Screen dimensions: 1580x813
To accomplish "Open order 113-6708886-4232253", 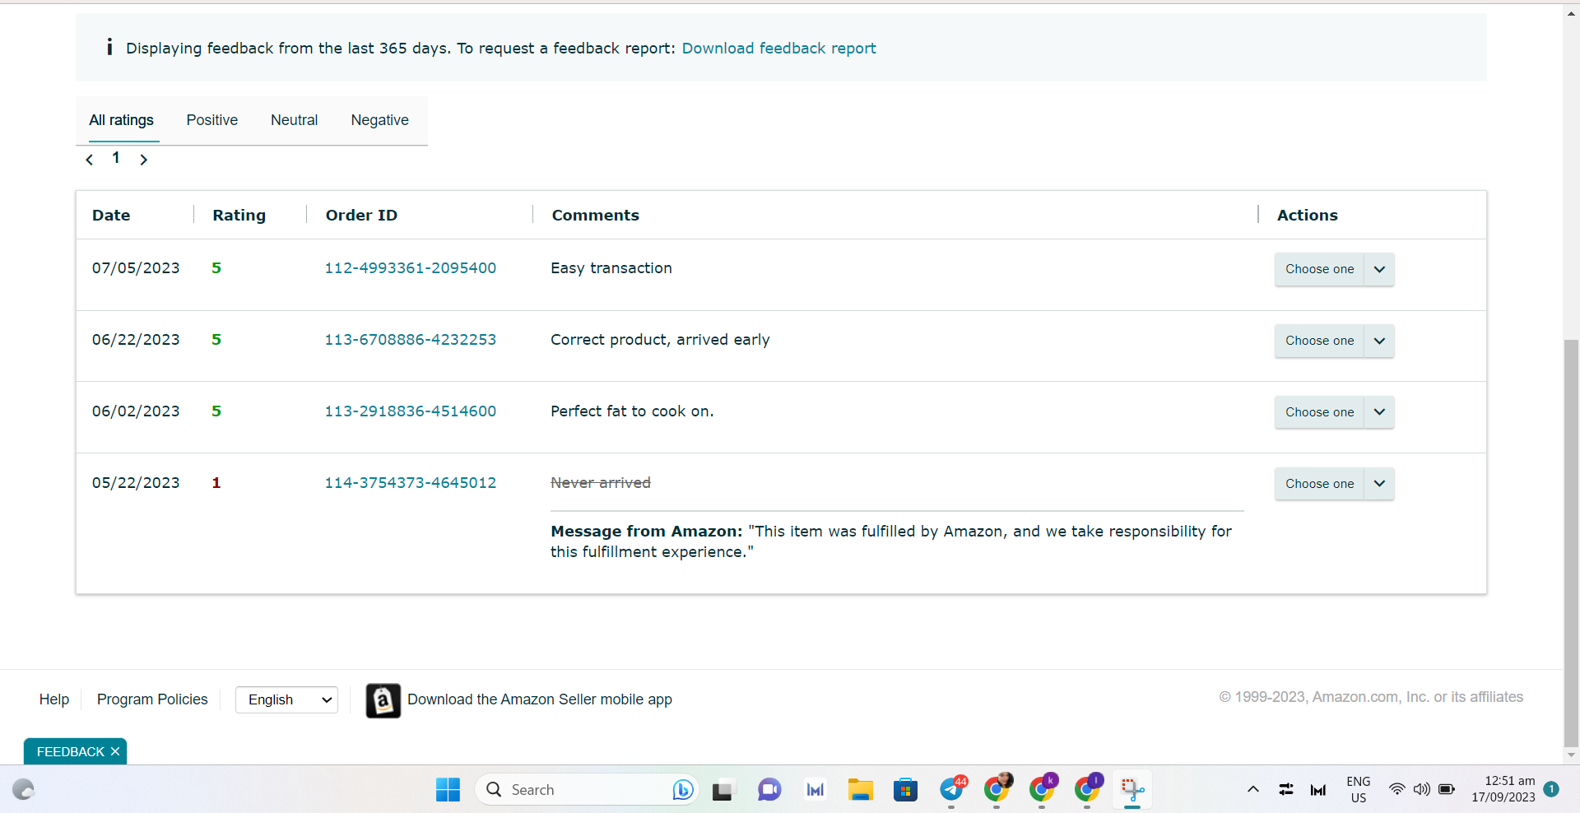I will pyautogui.click(x=411, y=340).
